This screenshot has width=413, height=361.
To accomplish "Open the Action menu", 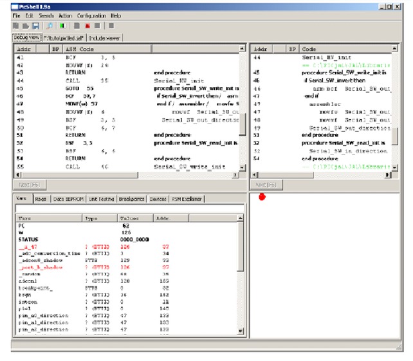I will pyautogui.click(x=65, y=15).
